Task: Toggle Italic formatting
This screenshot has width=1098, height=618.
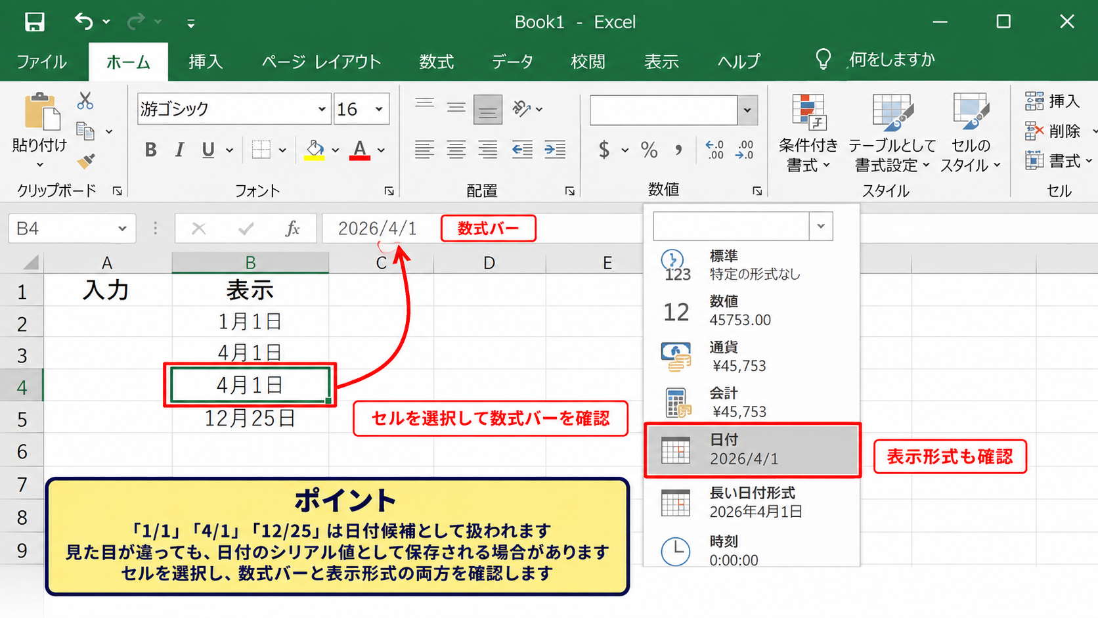Action: (x=179, y=150)
